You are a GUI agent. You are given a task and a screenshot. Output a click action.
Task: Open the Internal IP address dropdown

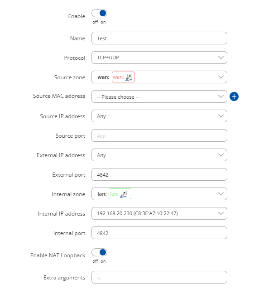[159, 213]
